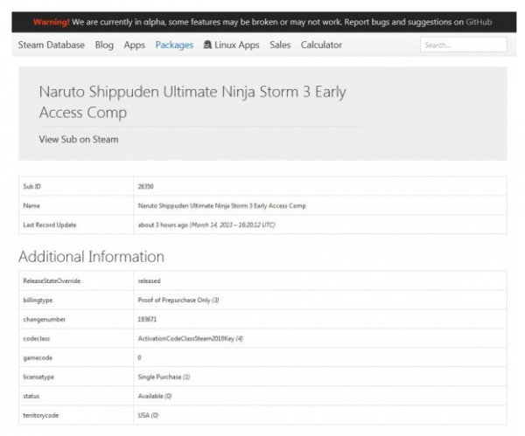Viewport: 525px width, 436px height.
Task: Open Linux Apps page
Action: pos(237,45)
